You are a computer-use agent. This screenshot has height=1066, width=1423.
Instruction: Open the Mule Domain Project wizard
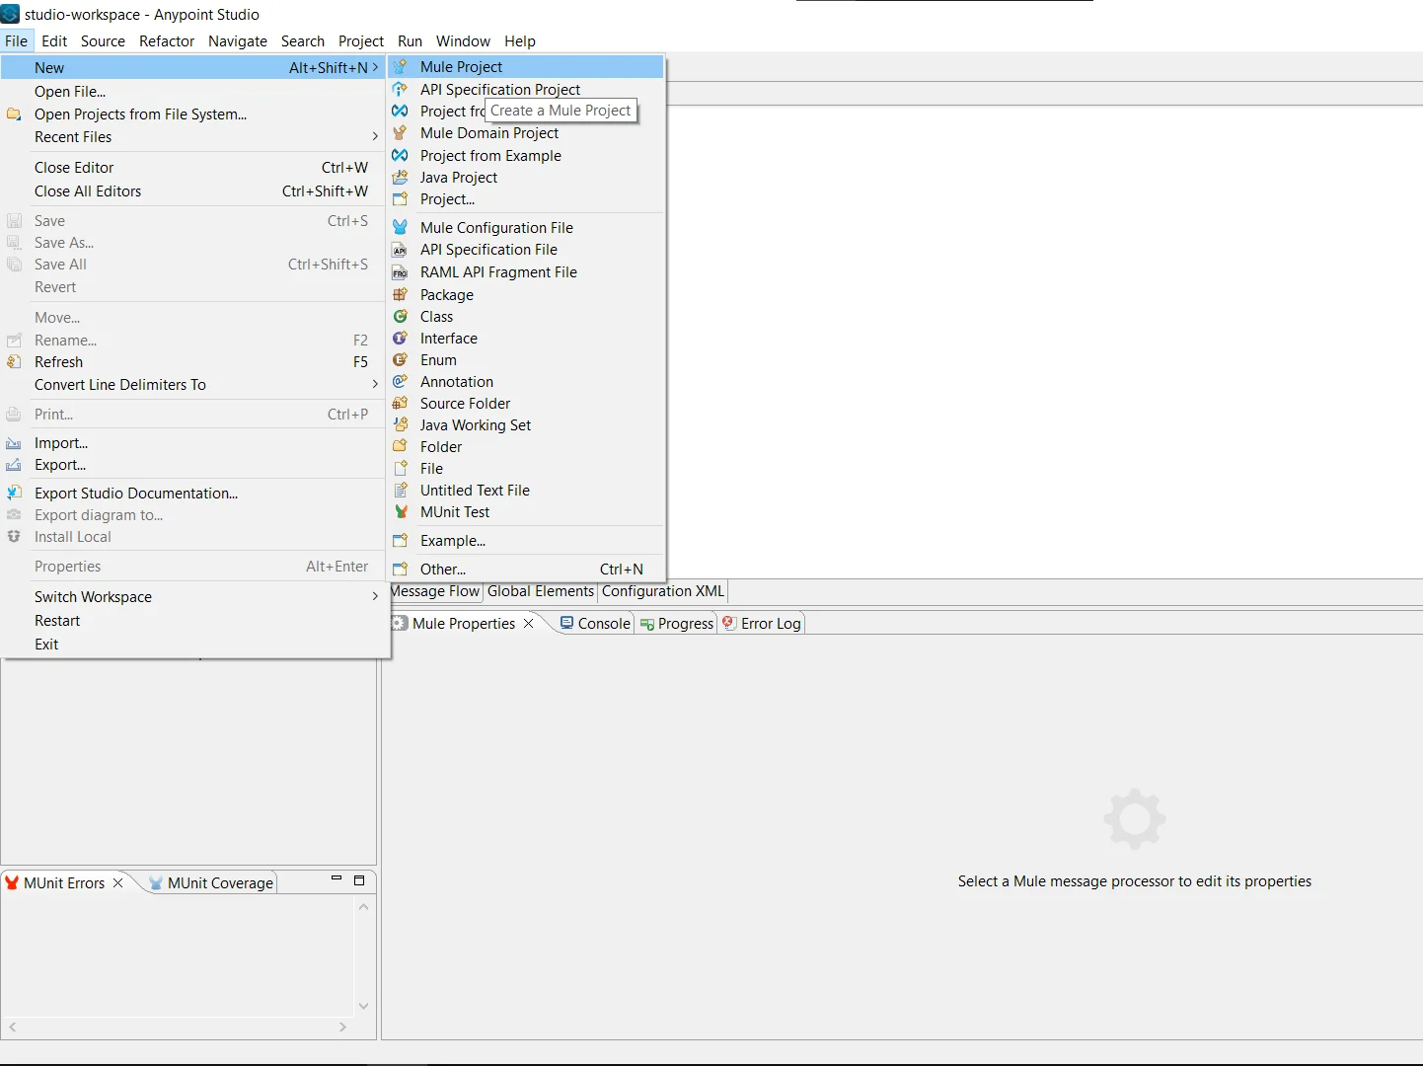point(489,132)
